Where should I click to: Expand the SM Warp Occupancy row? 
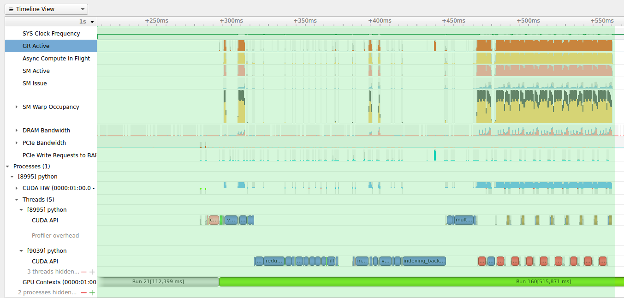(x=17, y=107)
